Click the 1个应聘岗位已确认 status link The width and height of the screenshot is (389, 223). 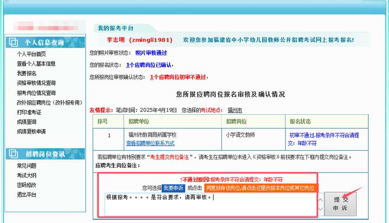click(149, 65)
